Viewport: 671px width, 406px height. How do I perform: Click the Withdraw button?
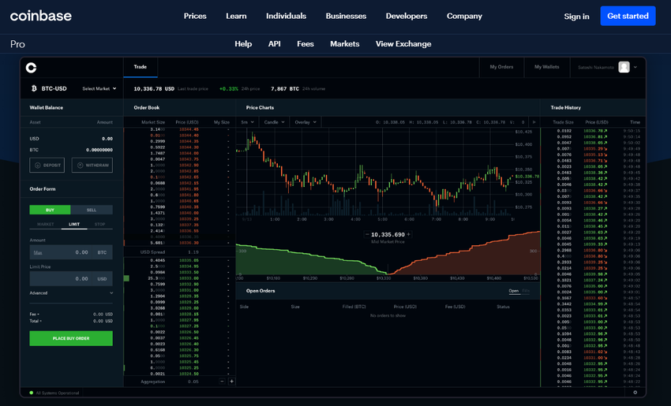tap(92, 165)
